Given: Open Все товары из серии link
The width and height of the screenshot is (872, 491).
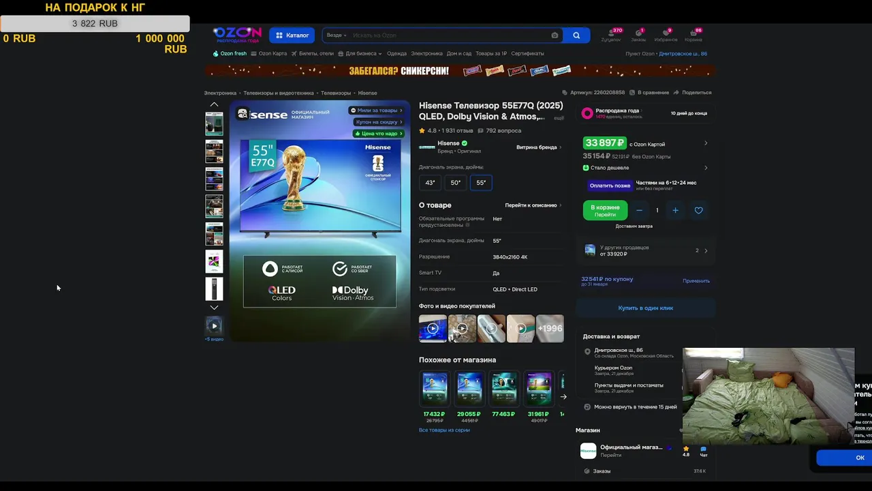Looking at the screenshot, I should (444, 430).
